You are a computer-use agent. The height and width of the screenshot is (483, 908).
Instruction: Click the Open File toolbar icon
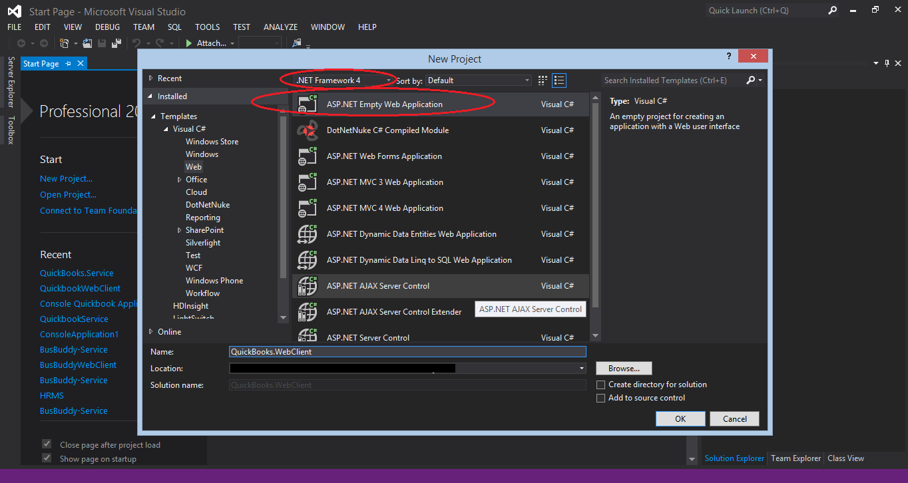[x=87, y=43]
